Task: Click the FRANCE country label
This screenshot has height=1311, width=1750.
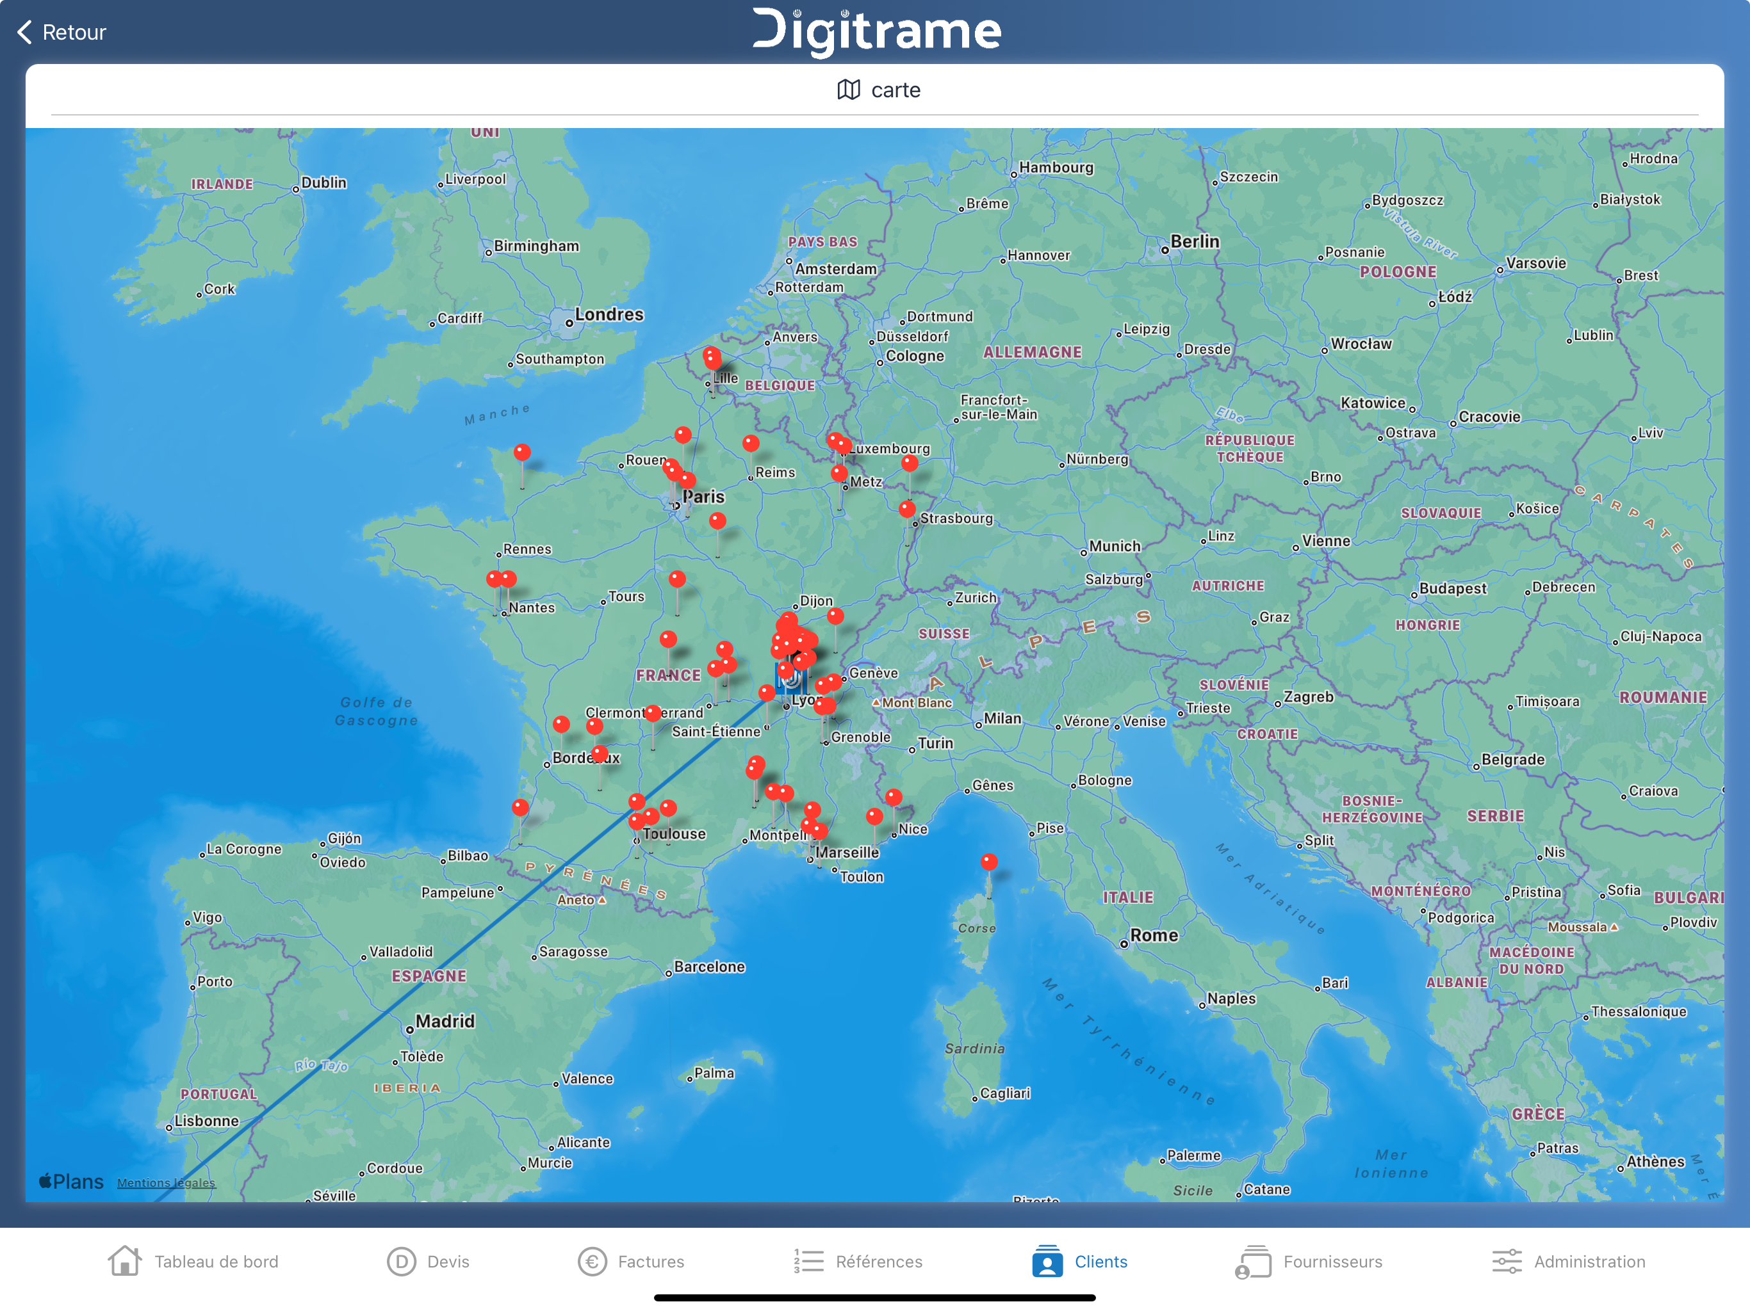Action: pos(669,675)
